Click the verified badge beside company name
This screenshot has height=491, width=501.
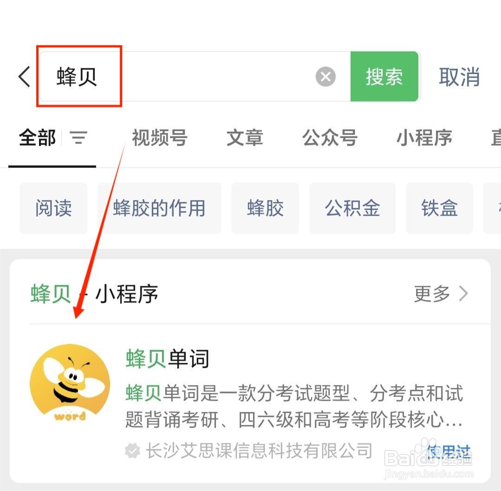pyautogui.click(x=132, y=451)
